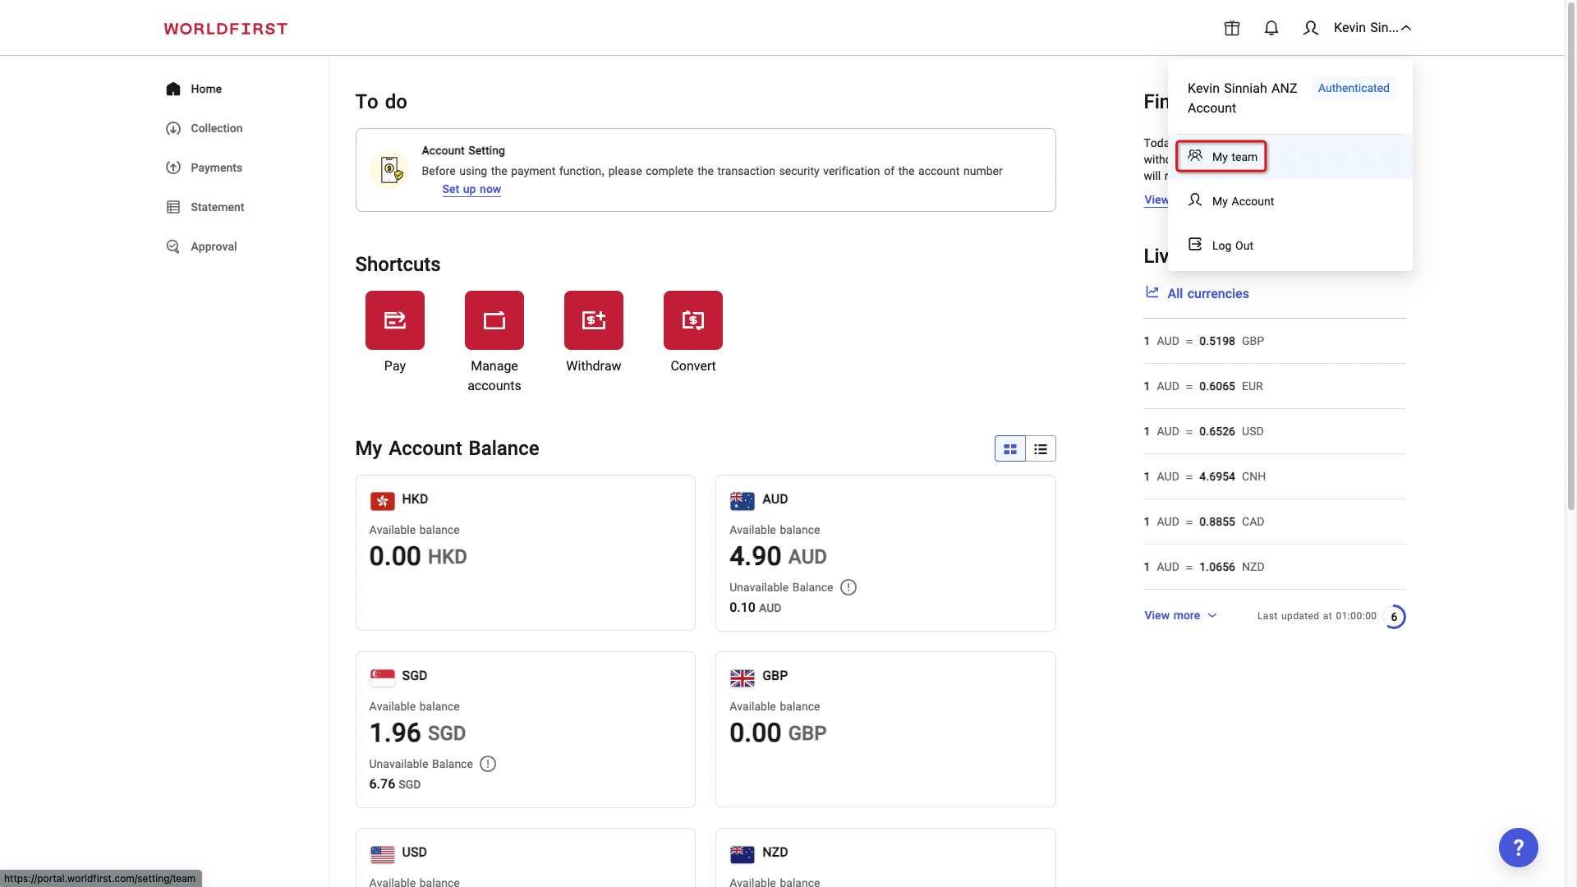Viewport: 1577px width, 887px height.
Task: Open Manage accounts shortcut
Action: pos(494,320)
